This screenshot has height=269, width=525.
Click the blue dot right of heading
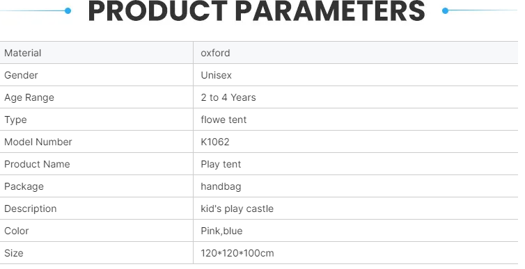446,10
